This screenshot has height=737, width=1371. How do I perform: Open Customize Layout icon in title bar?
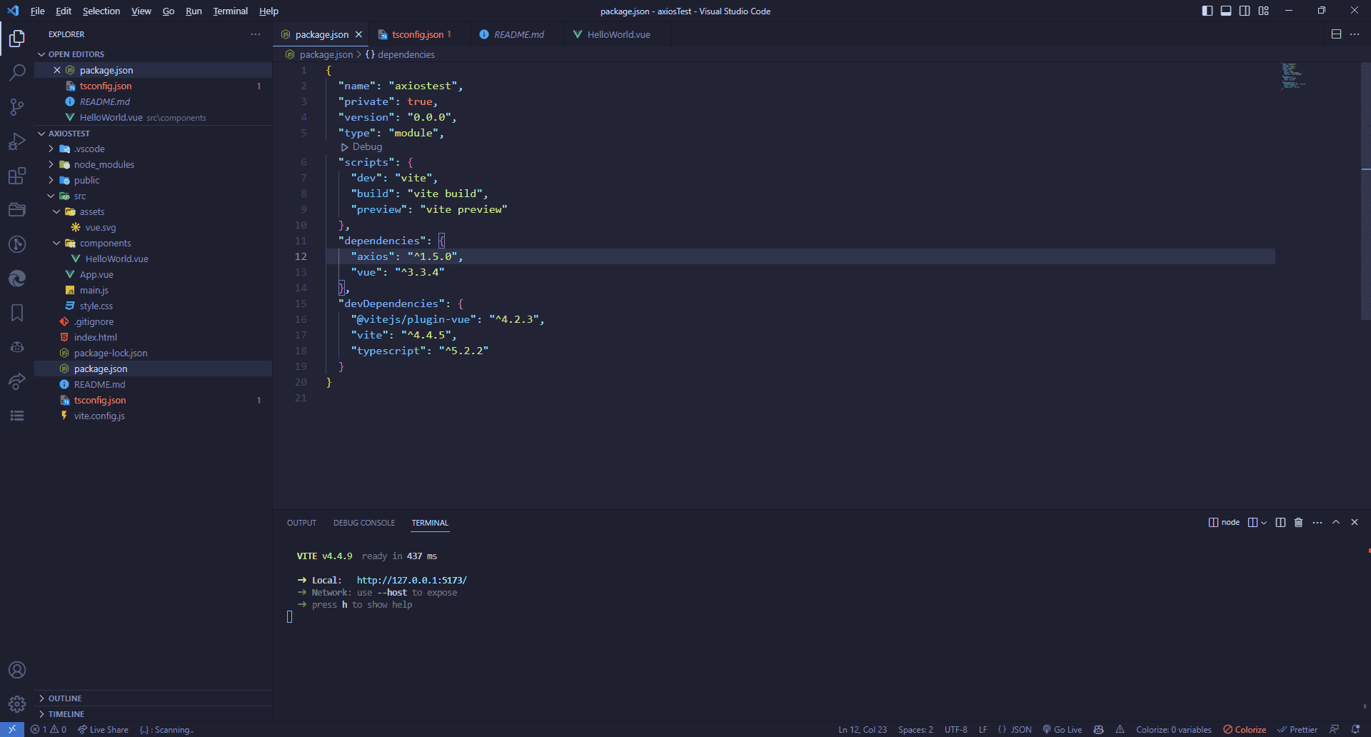1263,11
